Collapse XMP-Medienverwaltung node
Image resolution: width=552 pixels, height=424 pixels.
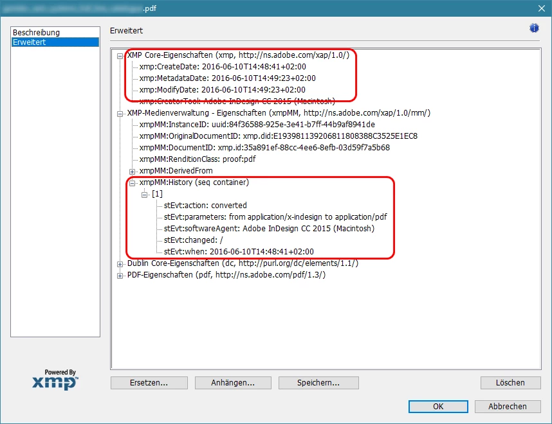[x=120, y=114]
